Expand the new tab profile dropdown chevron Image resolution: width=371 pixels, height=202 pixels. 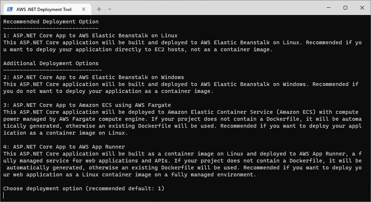click(110, 9)
